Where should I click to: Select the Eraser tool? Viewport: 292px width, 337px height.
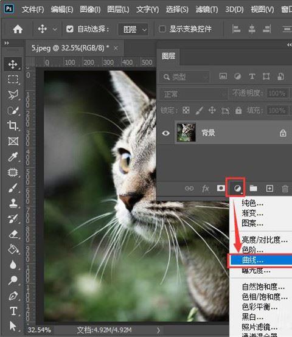(13, 234)
